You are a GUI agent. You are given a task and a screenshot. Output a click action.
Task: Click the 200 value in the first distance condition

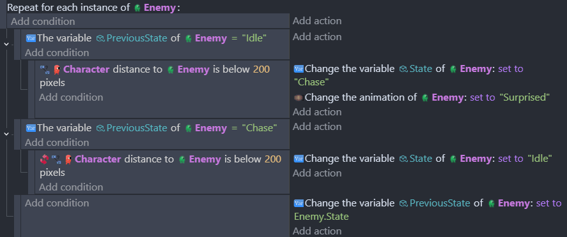click(261, 69)
